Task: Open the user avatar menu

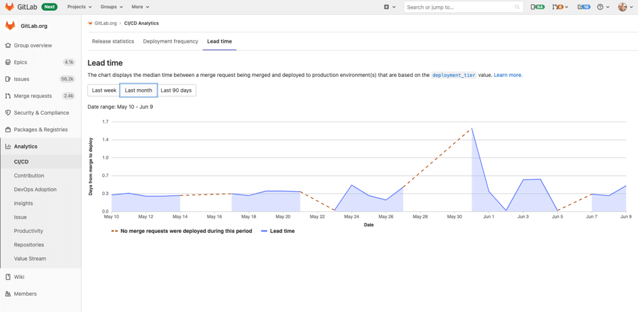Action: tap(624, 7)
